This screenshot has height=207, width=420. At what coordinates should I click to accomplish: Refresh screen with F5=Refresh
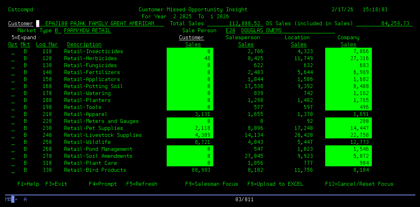141,184
